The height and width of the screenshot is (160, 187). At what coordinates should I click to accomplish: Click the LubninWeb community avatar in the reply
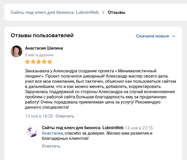32,131
